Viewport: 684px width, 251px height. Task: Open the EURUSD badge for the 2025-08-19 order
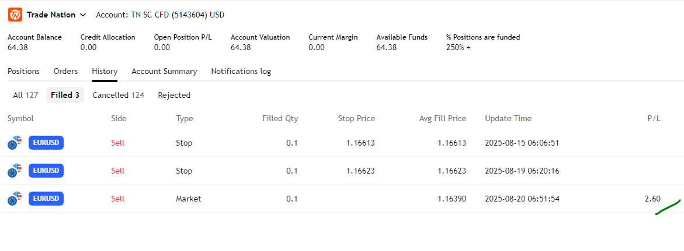click(46, 171)
